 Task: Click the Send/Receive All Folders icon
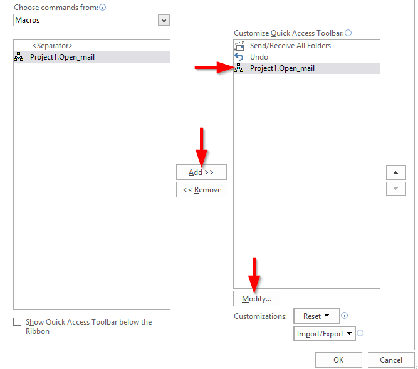point(239,46)
